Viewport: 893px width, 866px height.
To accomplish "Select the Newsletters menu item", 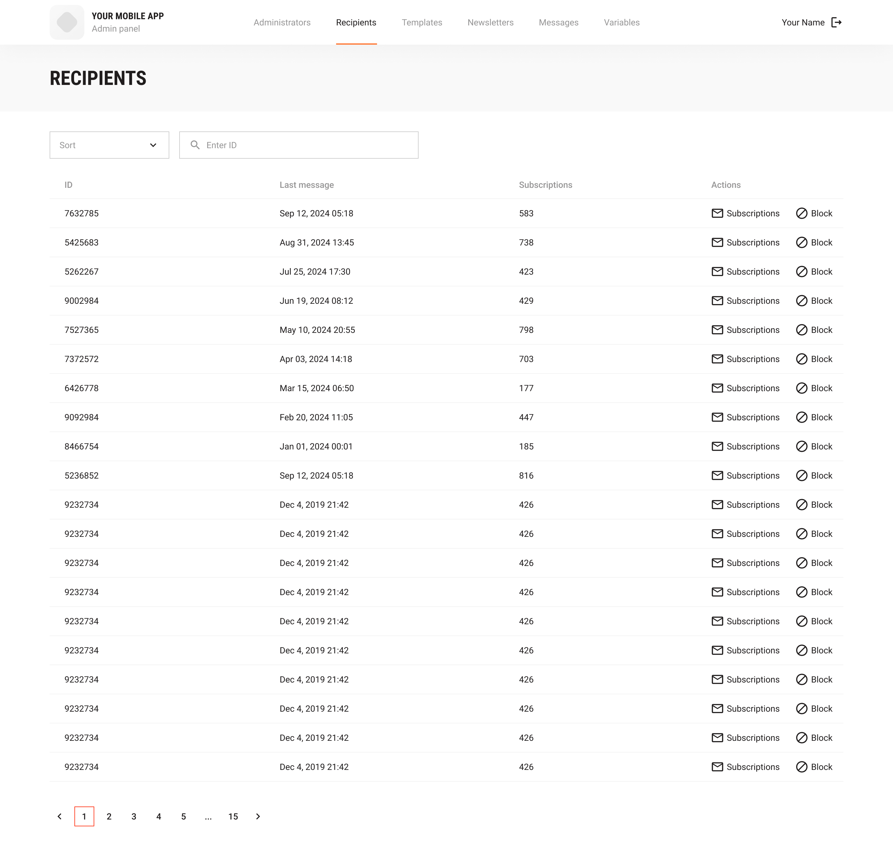I will [x=490, y=22].
